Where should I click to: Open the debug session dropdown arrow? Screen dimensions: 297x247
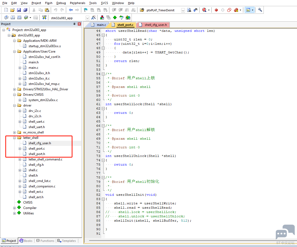click(x=209, y=10)
